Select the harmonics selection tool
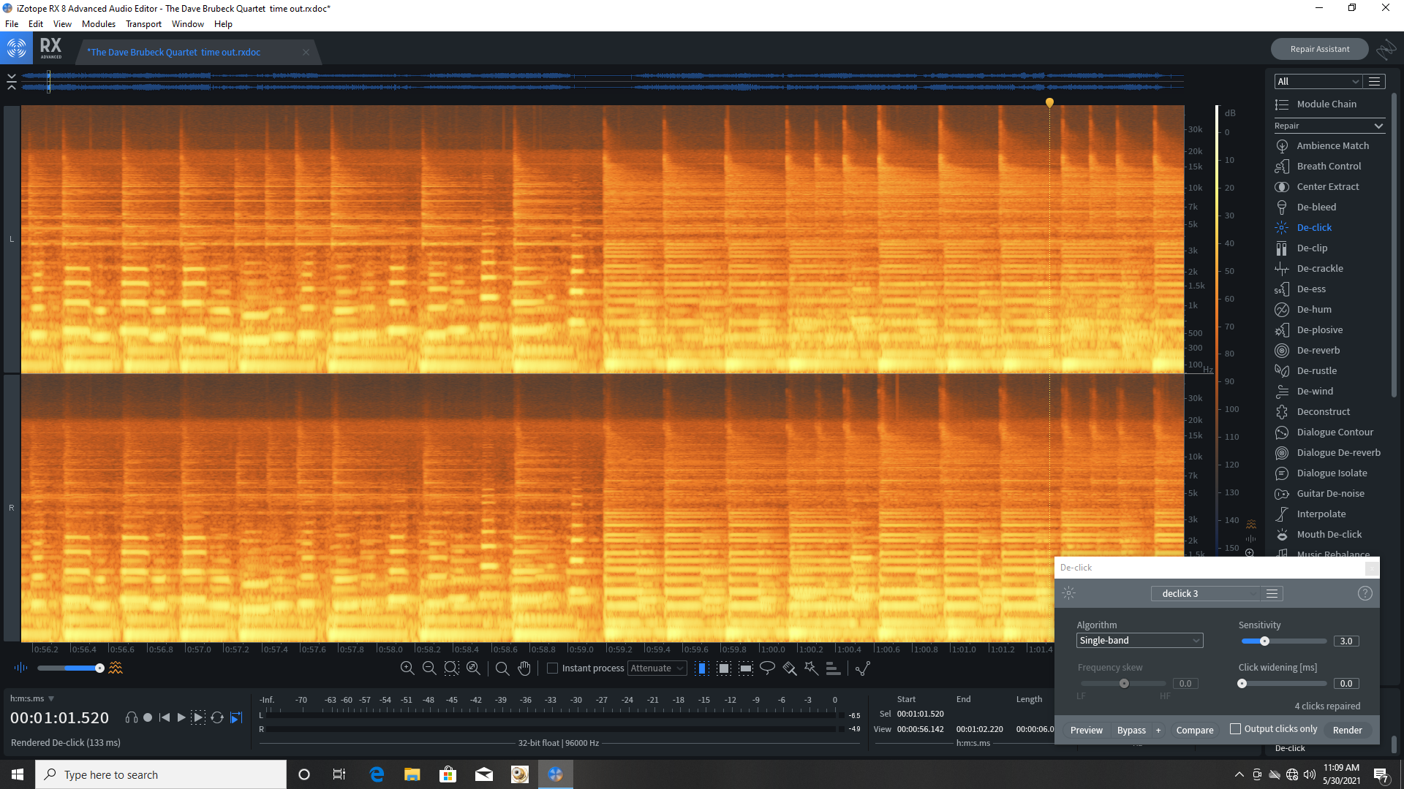 click(833, 668)
